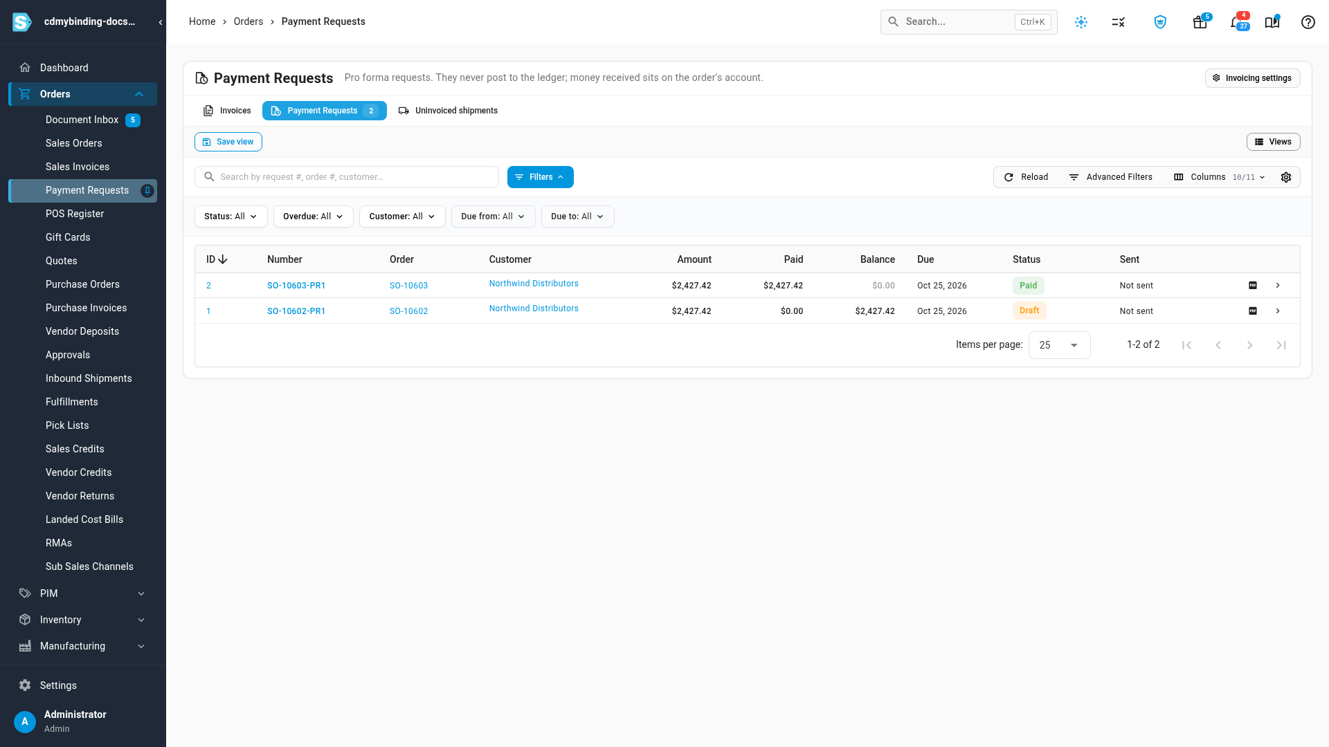Click the help question mark icon
The height and width of the screenshot is (747, 1329).
pos(1308,22)
